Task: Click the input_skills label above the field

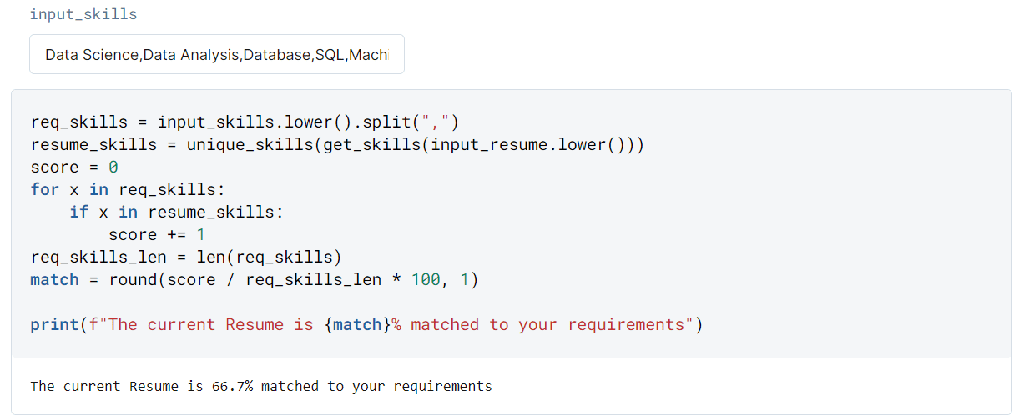Action: click(83, 14)
